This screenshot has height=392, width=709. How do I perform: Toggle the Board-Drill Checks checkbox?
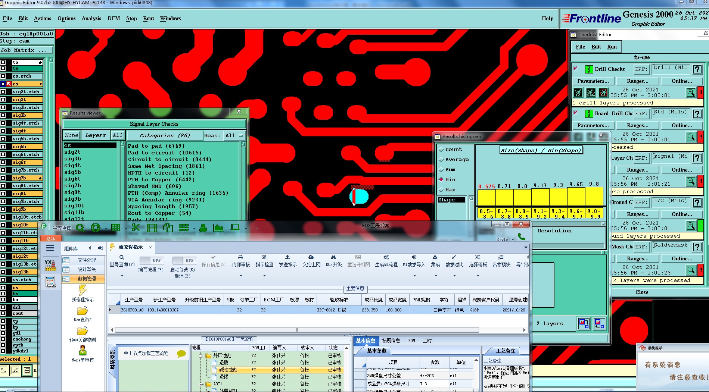tap(576, 113)
